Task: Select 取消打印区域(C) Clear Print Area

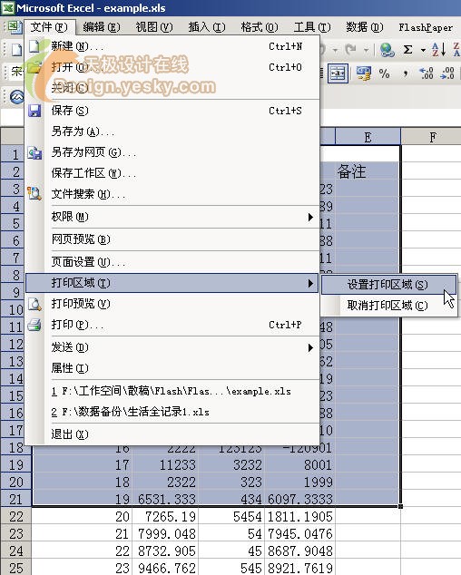Action: point(388,305)
